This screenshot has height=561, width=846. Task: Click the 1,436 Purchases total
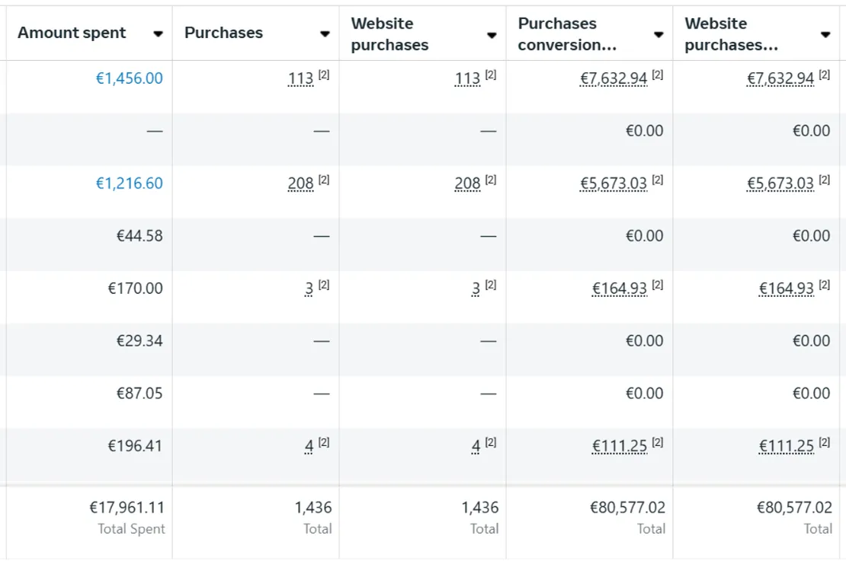coord(313,508)
